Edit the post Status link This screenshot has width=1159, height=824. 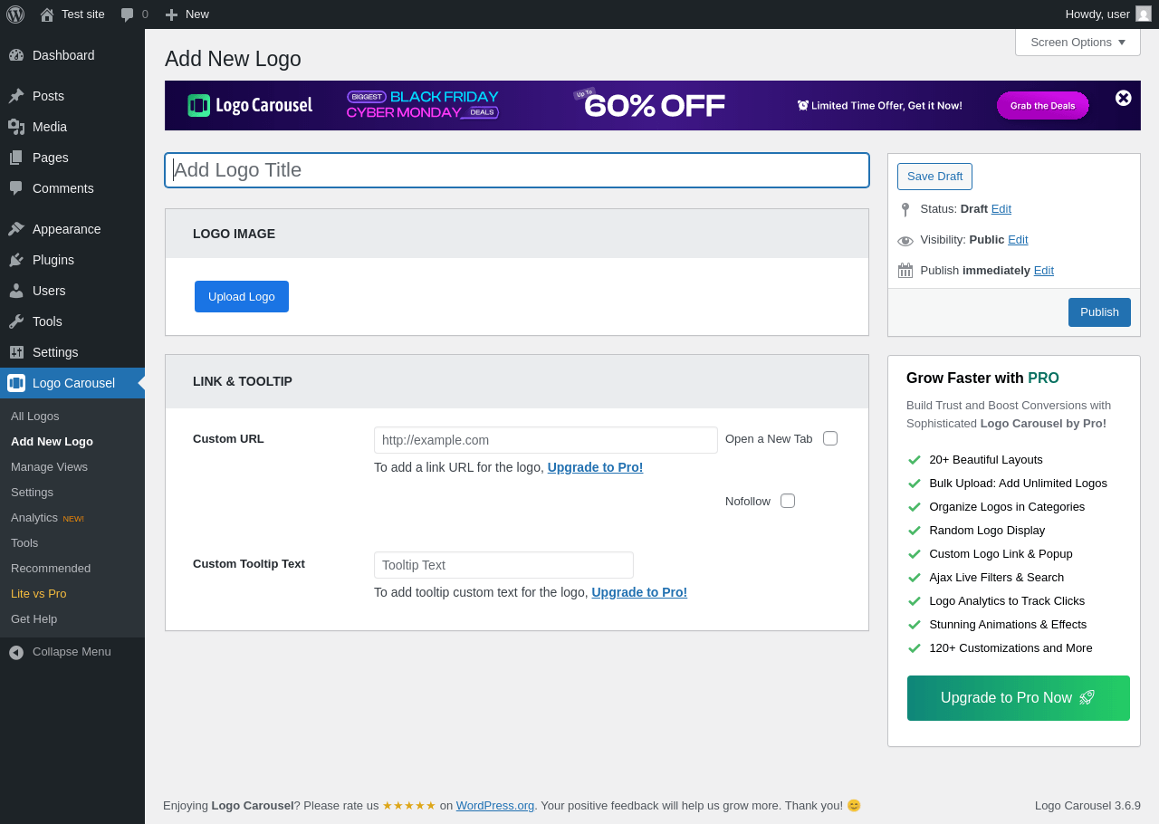click(1001, 209)
